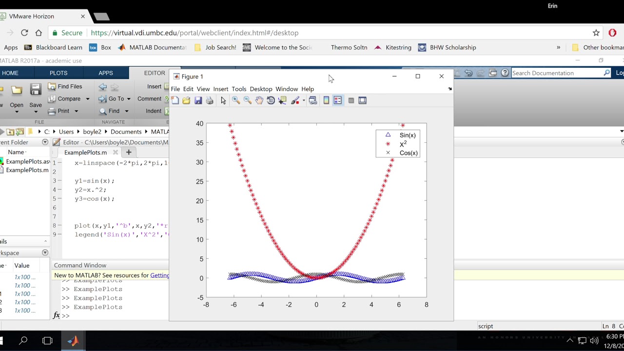
Task: Save the figure using the floppy icon
Action: pyautogui.click(x=198, y=100)
